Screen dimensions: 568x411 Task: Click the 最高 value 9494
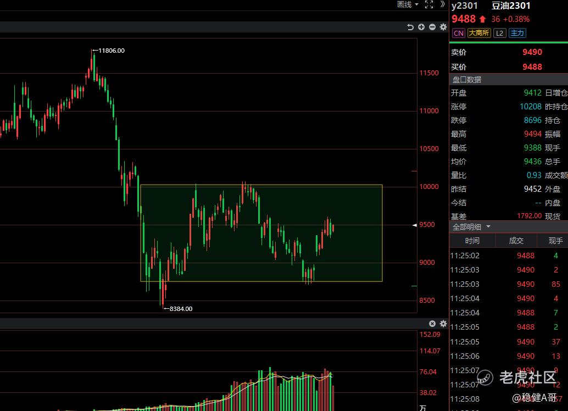pos(532,134)
